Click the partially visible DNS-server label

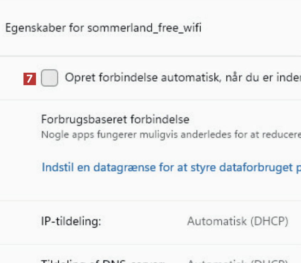[x=103, y=261]
